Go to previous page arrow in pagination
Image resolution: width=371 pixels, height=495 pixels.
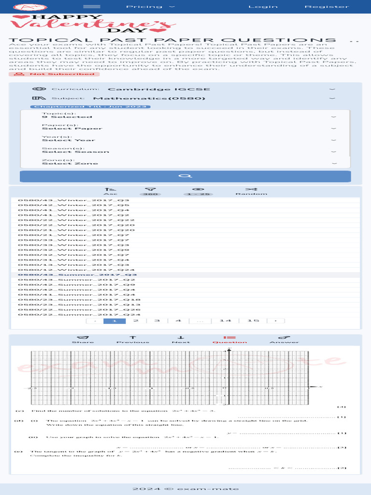(95, 321)
